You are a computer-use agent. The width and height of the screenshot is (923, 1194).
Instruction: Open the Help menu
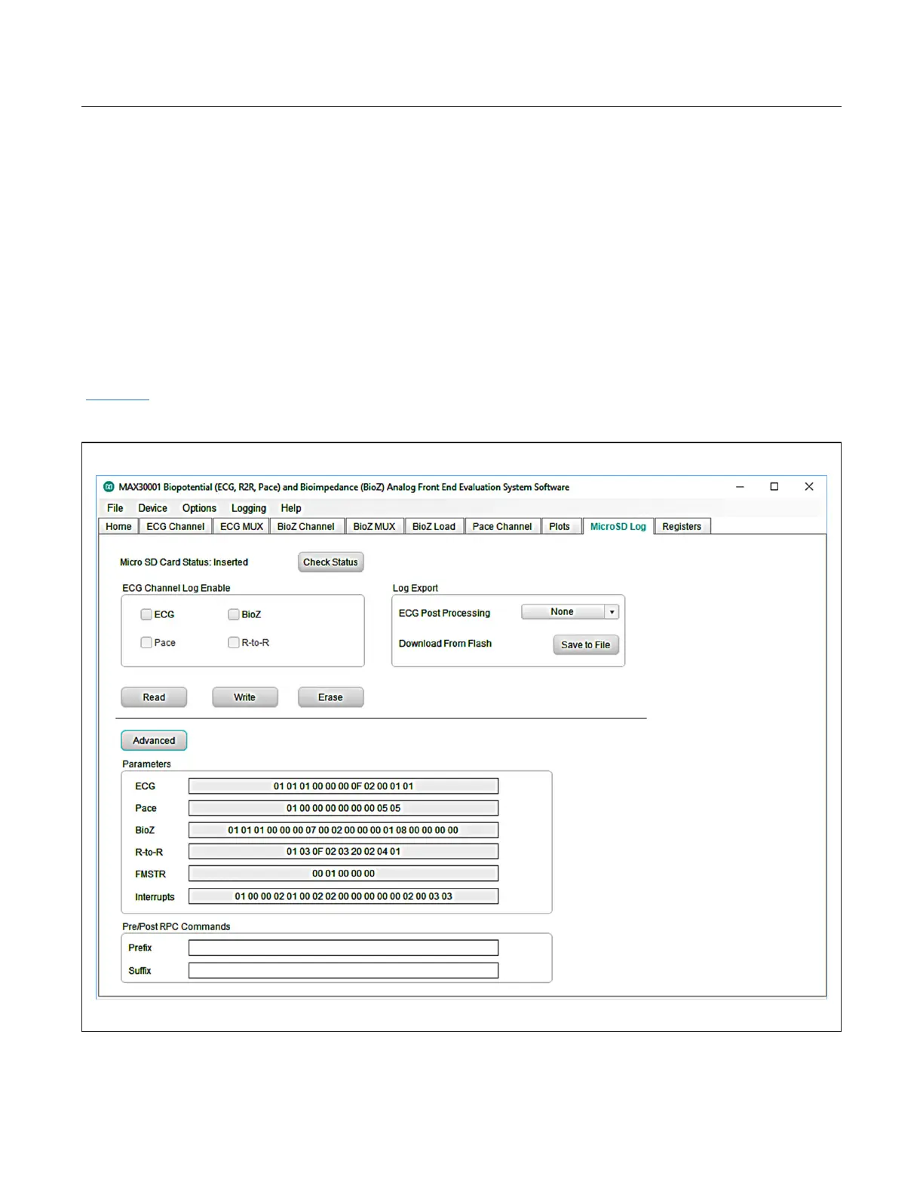coord(290,508)
